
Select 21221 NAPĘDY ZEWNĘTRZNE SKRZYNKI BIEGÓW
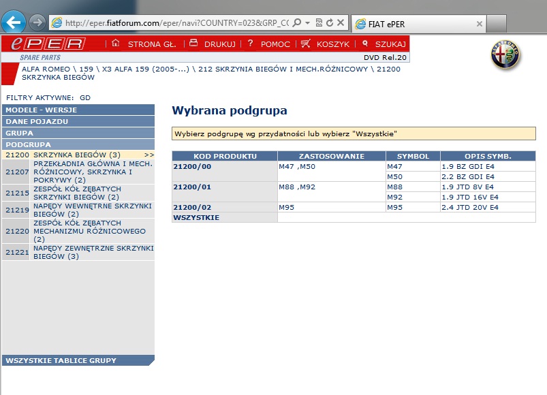(78, 252)
